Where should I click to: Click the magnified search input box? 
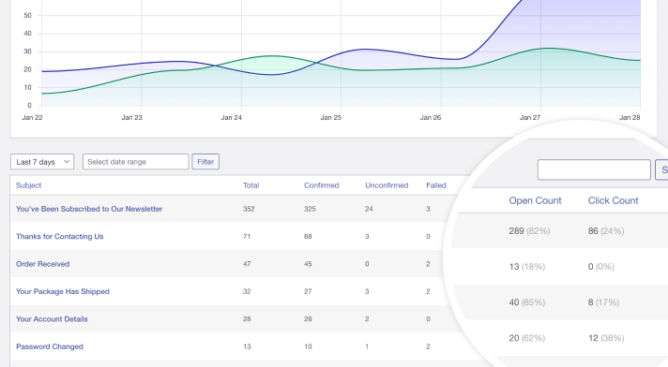(594, 169)
